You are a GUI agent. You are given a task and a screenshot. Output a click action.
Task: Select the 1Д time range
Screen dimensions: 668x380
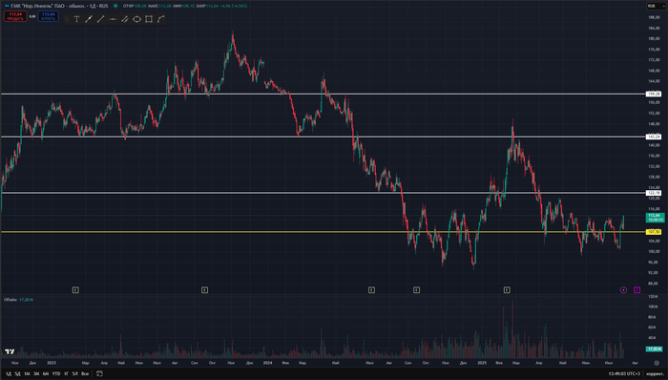click(x=9, y=373)
